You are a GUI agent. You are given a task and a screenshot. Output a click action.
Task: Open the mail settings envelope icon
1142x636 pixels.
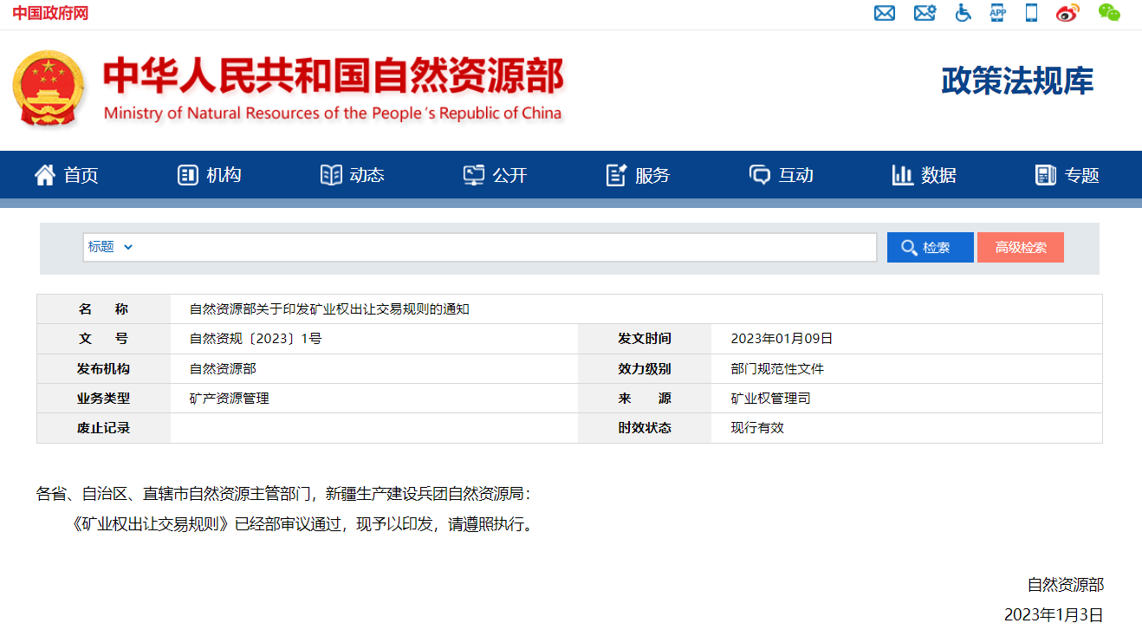point(925,13)
